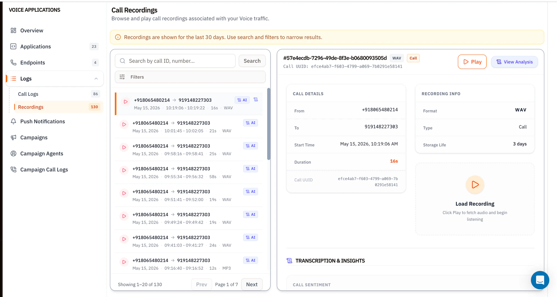Click the '3 days' storage life value
This screenshot has width=557, height=297.
point(520,144)
